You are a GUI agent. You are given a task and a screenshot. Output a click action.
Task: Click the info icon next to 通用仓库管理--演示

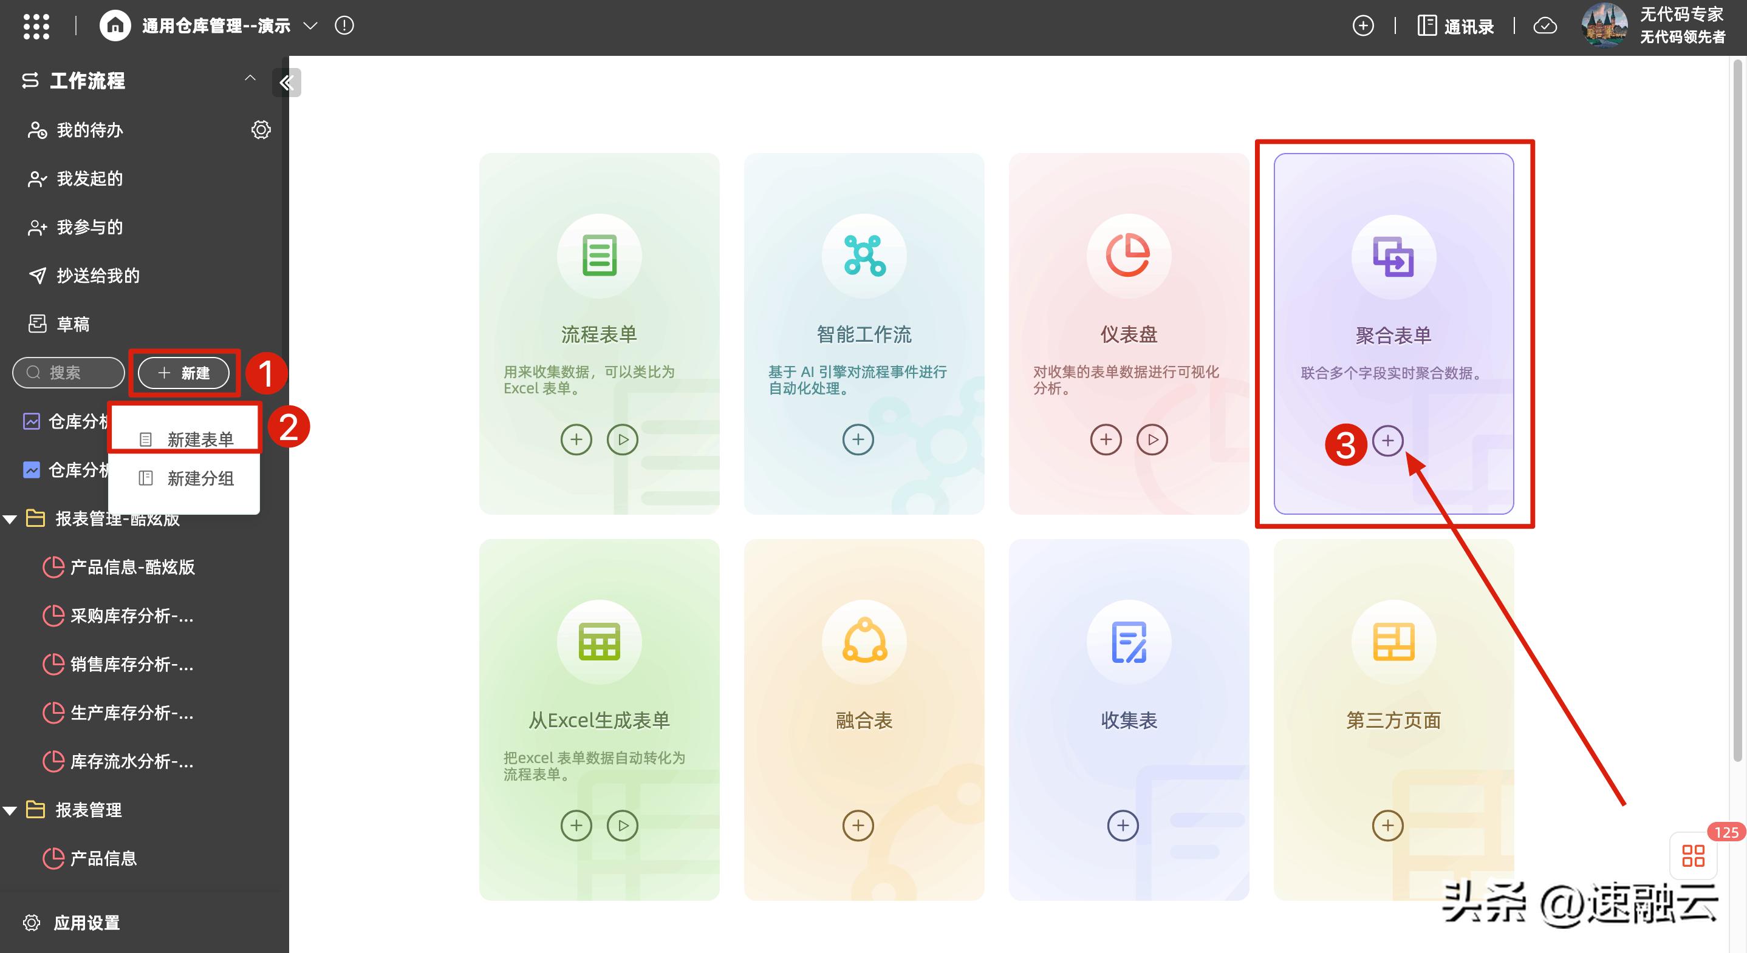[x=344, y=25]
